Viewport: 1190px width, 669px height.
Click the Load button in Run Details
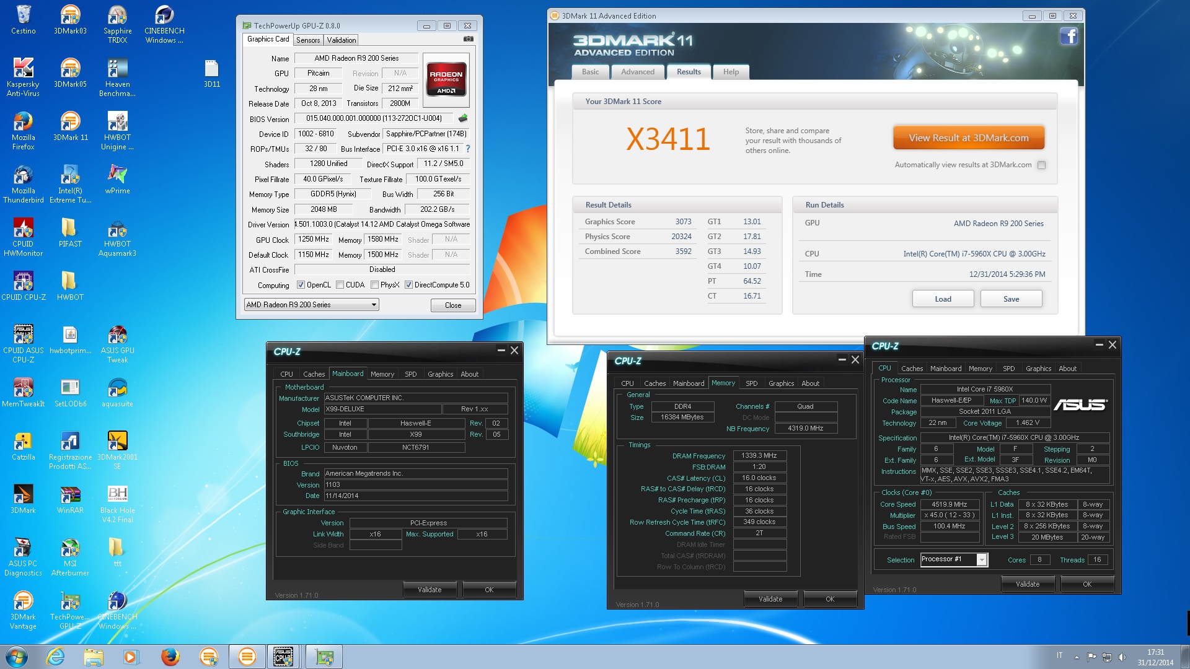pos(943,299)
